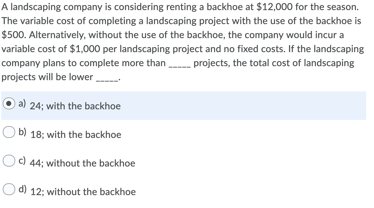Click the empty circle beside option b
Image resolution: width=374 pixels, height=208 pixels.
pos(9,132)
